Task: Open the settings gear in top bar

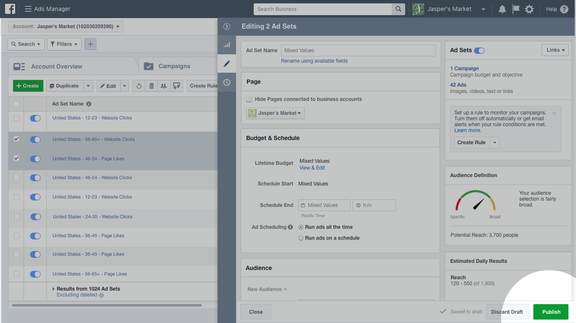Action: pyautogui.click(x=529, y=9)
